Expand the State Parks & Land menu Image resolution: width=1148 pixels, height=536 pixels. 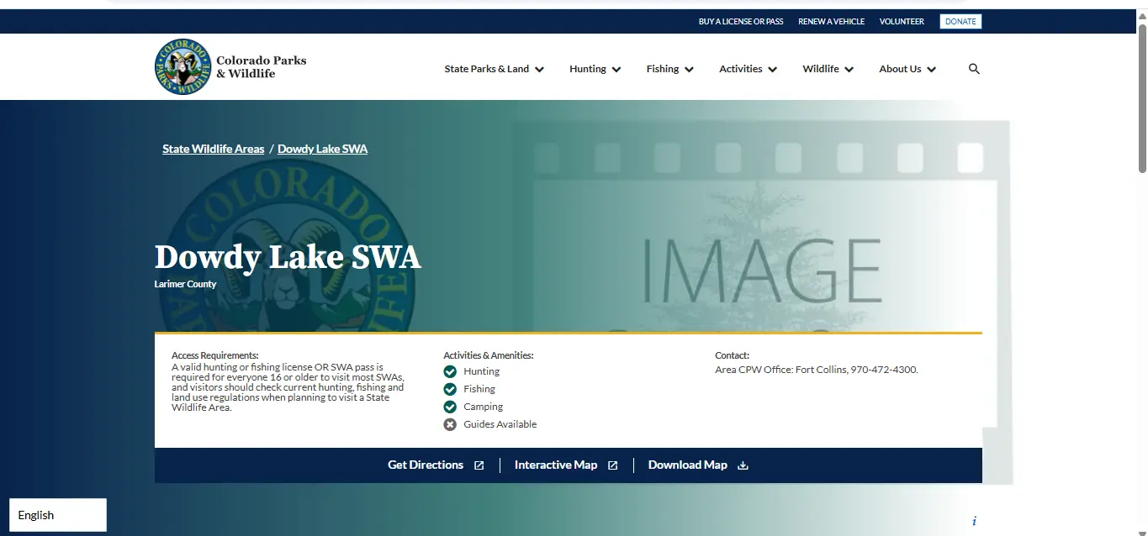click(x=495, y=69)
